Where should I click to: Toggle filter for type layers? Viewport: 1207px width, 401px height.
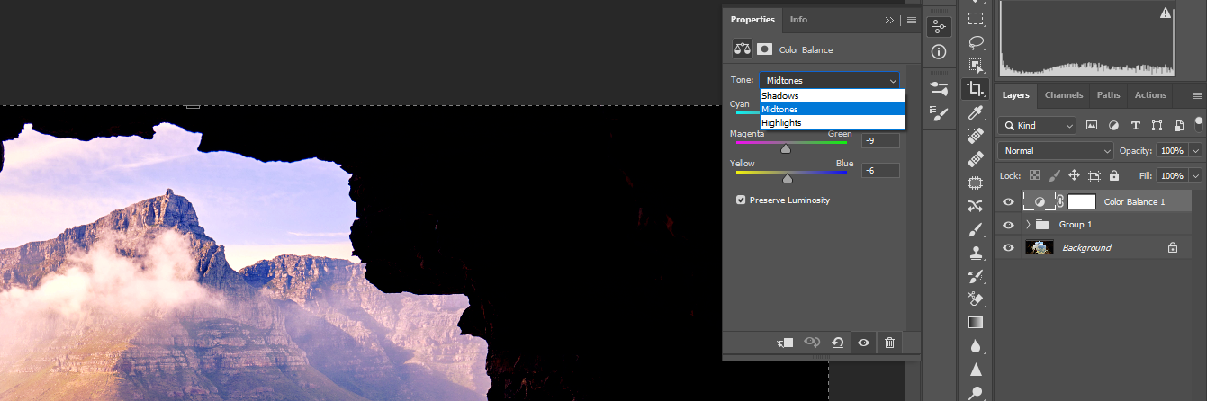pyautogui.click(x=1134, y=126)
